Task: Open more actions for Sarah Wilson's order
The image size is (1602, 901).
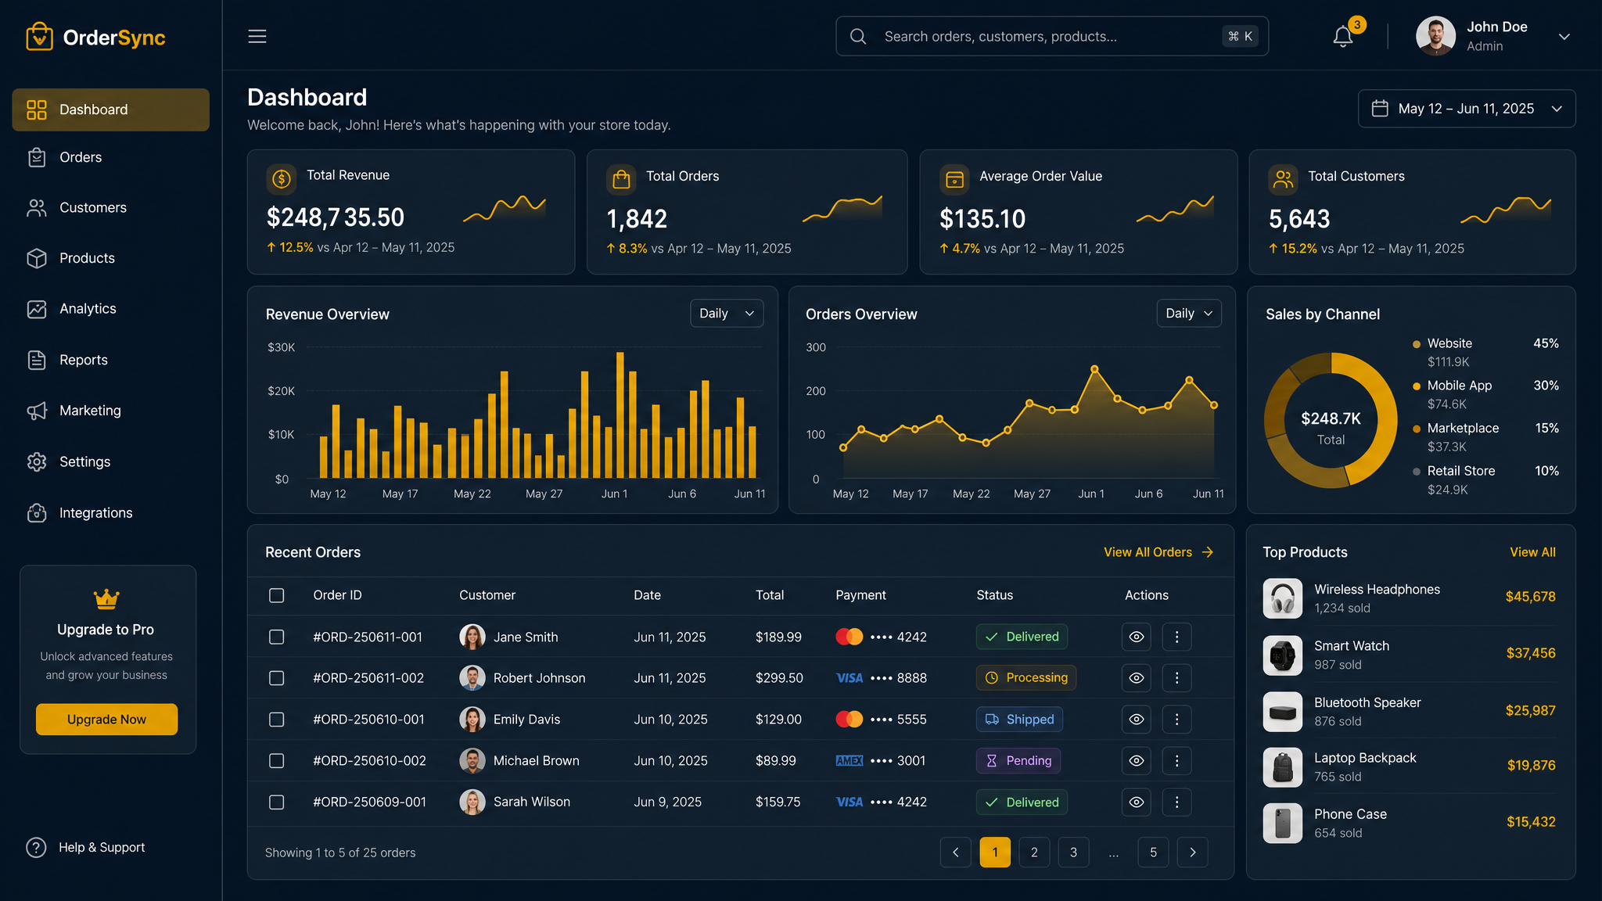Action: tap(1176, 802)
